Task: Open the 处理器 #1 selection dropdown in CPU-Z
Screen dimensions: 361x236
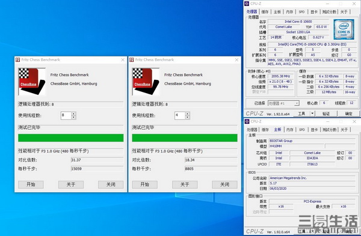Action: (x=297, y=103)
